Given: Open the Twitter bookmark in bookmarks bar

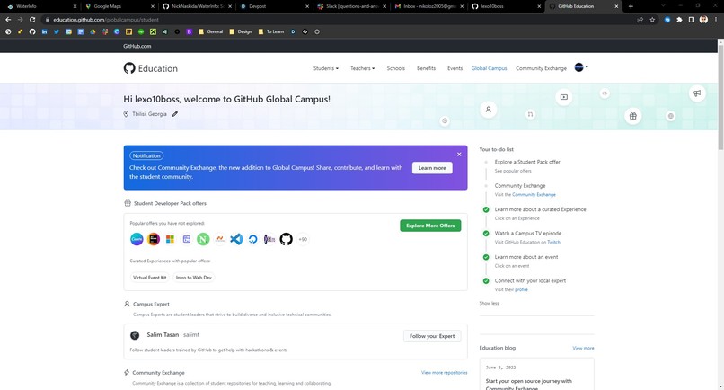Looking at the screenshot, I should [57, 31].
